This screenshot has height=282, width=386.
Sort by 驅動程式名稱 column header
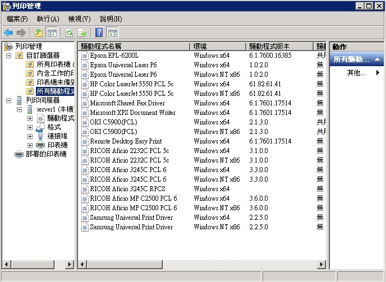pyautogui.click(x=134, y=47)
